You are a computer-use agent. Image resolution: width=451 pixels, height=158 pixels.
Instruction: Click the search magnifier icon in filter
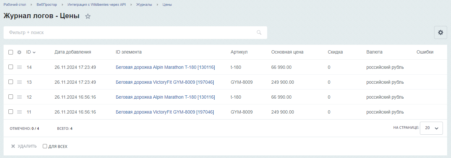[x=259, y=32]
